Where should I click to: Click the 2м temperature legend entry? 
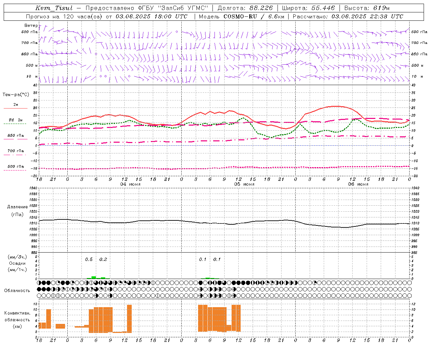click(x=16, y=105)
